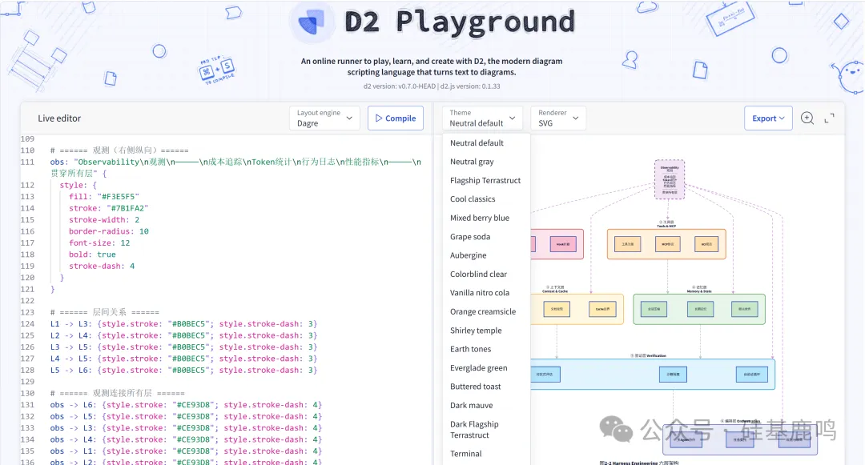The height and width of the screenshot is (465, 865).
Task: Choose the Dark mauve theme
Action: pos(471,406)
